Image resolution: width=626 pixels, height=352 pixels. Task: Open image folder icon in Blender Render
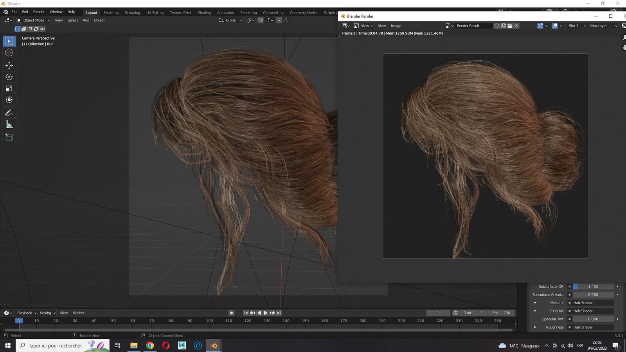[510, 26]
